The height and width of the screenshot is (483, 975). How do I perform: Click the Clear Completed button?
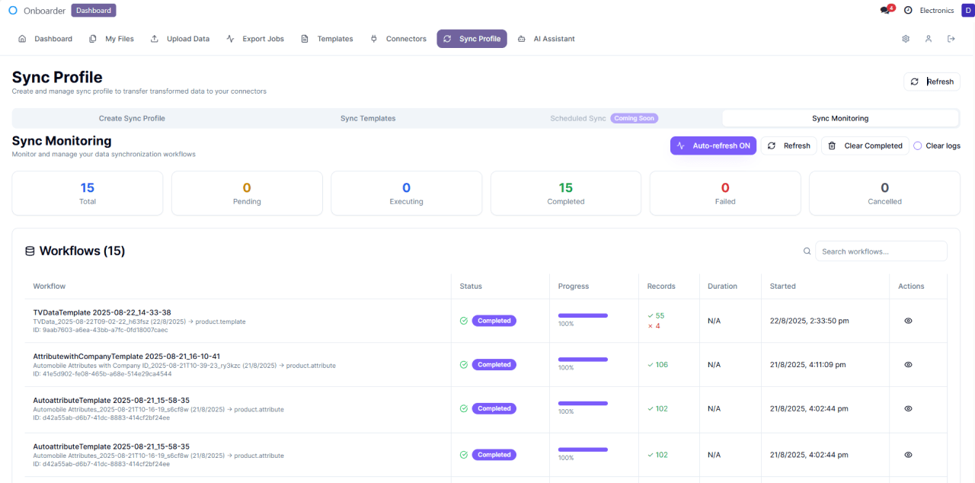click(865, 146)
